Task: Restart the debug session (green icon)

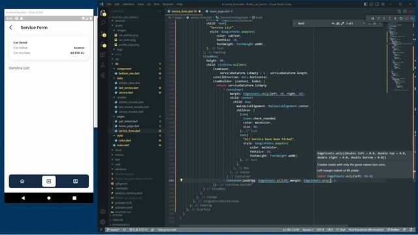Action: 401,18
